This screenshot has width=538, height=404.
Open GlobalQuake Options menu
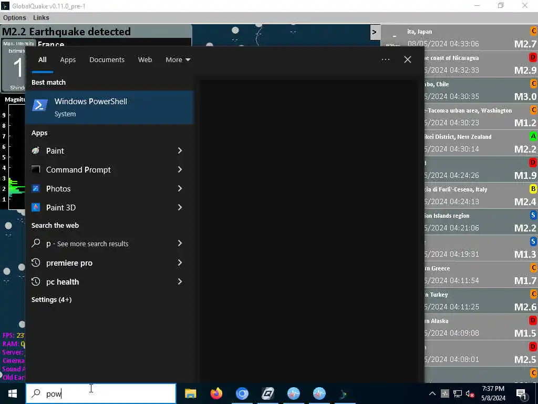pos(14,17)
